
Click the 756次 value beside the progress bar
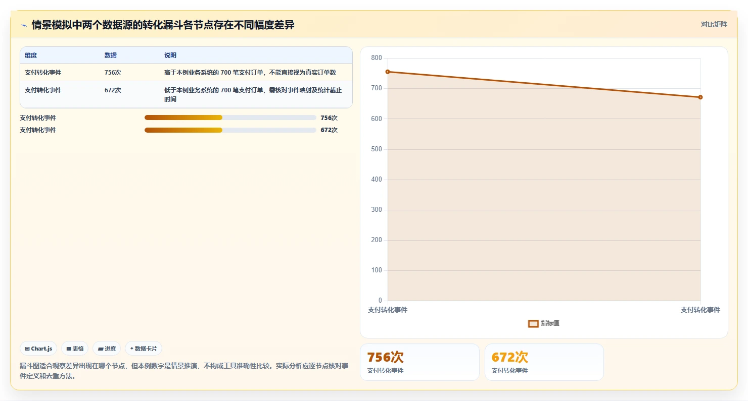click(x=329, y=118)
